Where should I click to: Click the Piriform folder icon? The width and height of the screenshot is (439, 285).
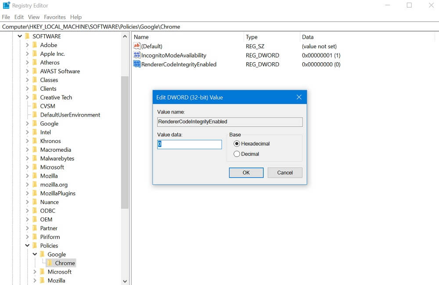coord(35,237)
